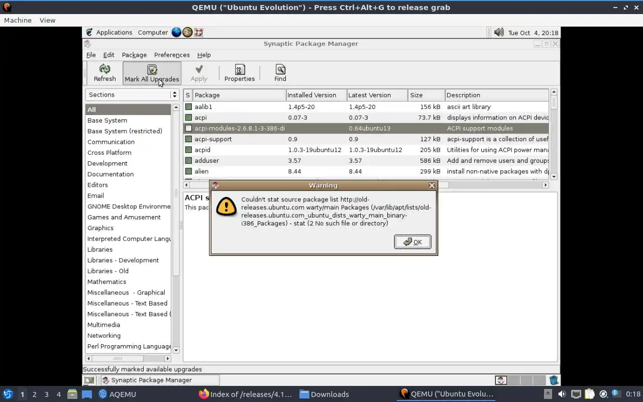This screenshot has width=643, height=402.
Task: Switch to AQEMU in the host taskbar
Action: 117,394
